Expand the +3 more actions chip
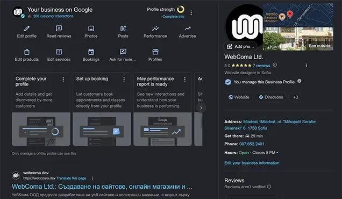The width and height of the screenshot is (342, 199). 295,97
